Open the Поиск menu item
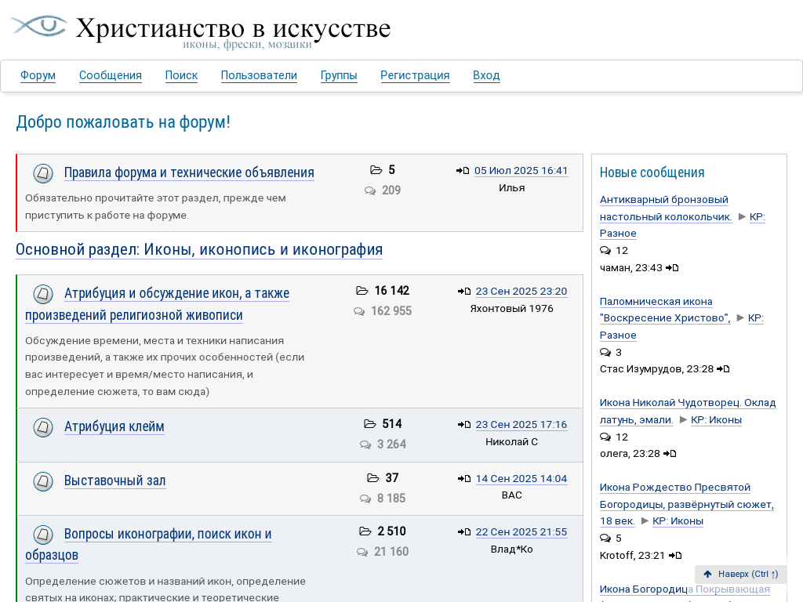This screenshot has width=803, height=602. 181,75
